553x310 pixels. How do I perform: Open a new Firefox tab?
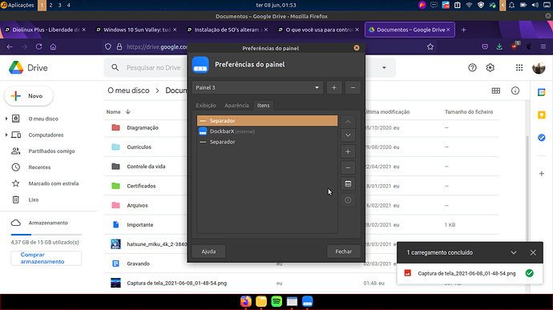(x=464, y=30)
